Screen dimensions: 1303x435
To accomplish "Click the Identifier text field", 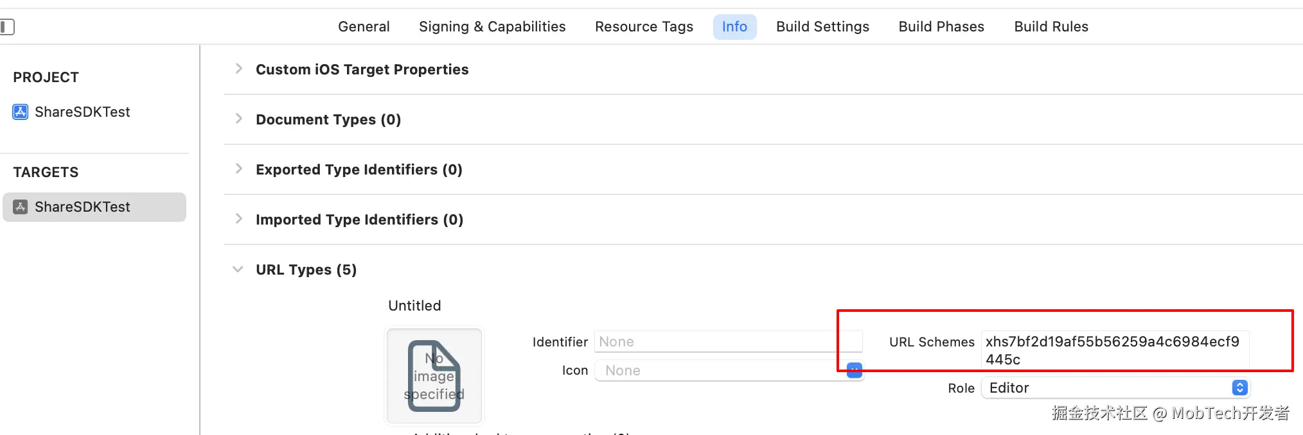I will tap(726, 342).
